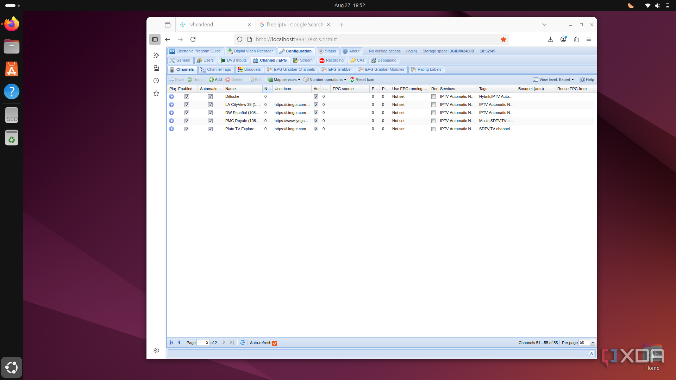This screenshot has width=676, height=380.
Task: Click the (login) link
Action: 411,51
